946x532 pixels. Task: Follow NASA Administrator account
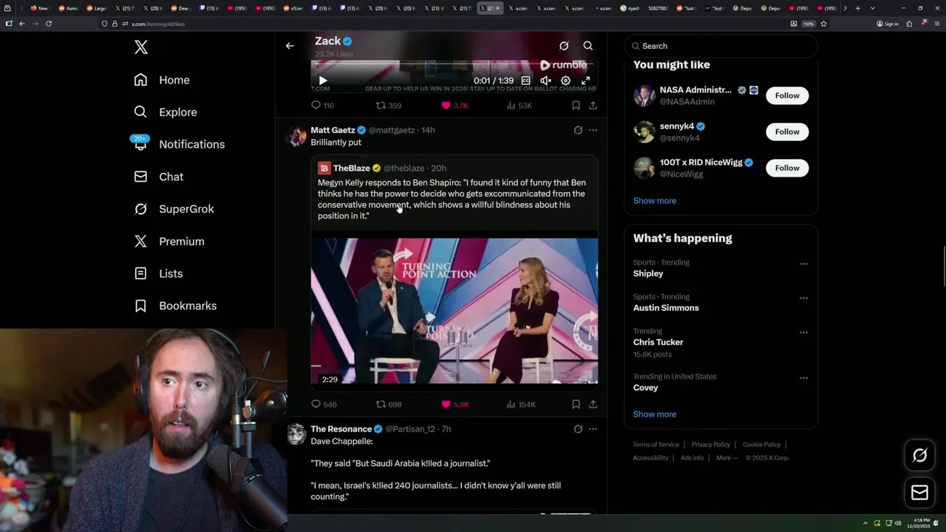click(x=787, y=95)
